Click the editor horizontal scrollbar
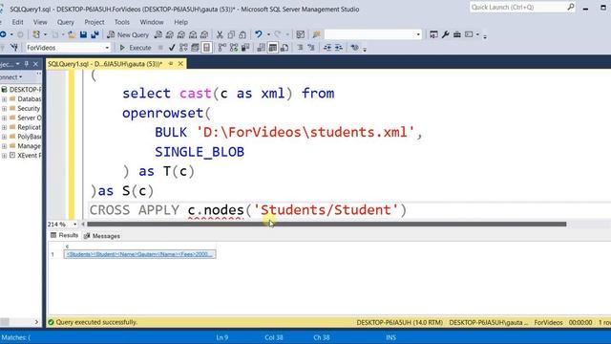Viewport: 611px width, 344px height. click(327, 225)
